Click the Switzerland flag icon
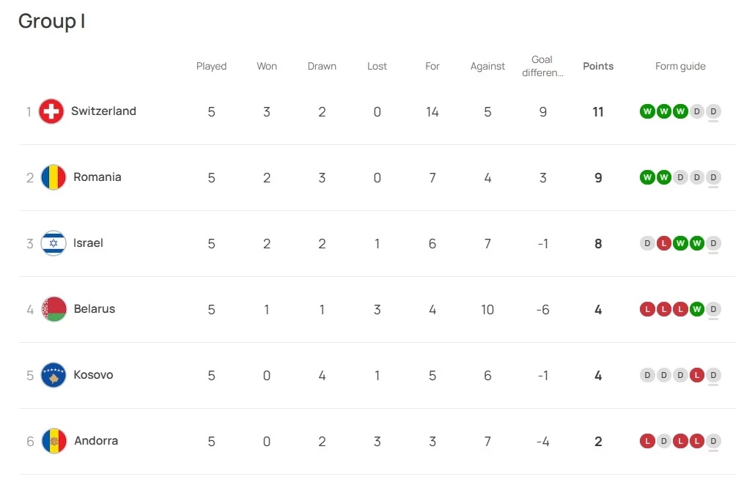Image resolution: width=755 pixels, height=482 pixels. [x=51, y=111]
